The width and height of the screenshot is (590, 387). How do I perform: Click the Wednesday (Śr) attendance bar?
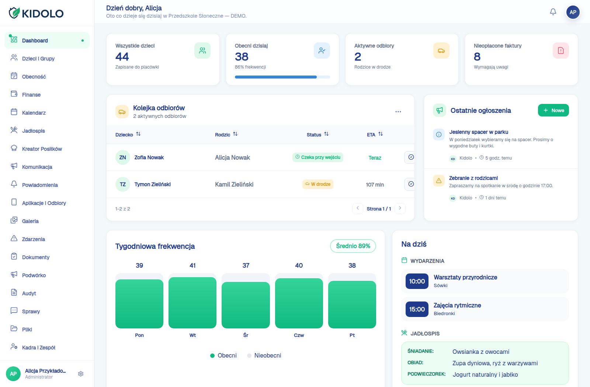coord(246,305)
